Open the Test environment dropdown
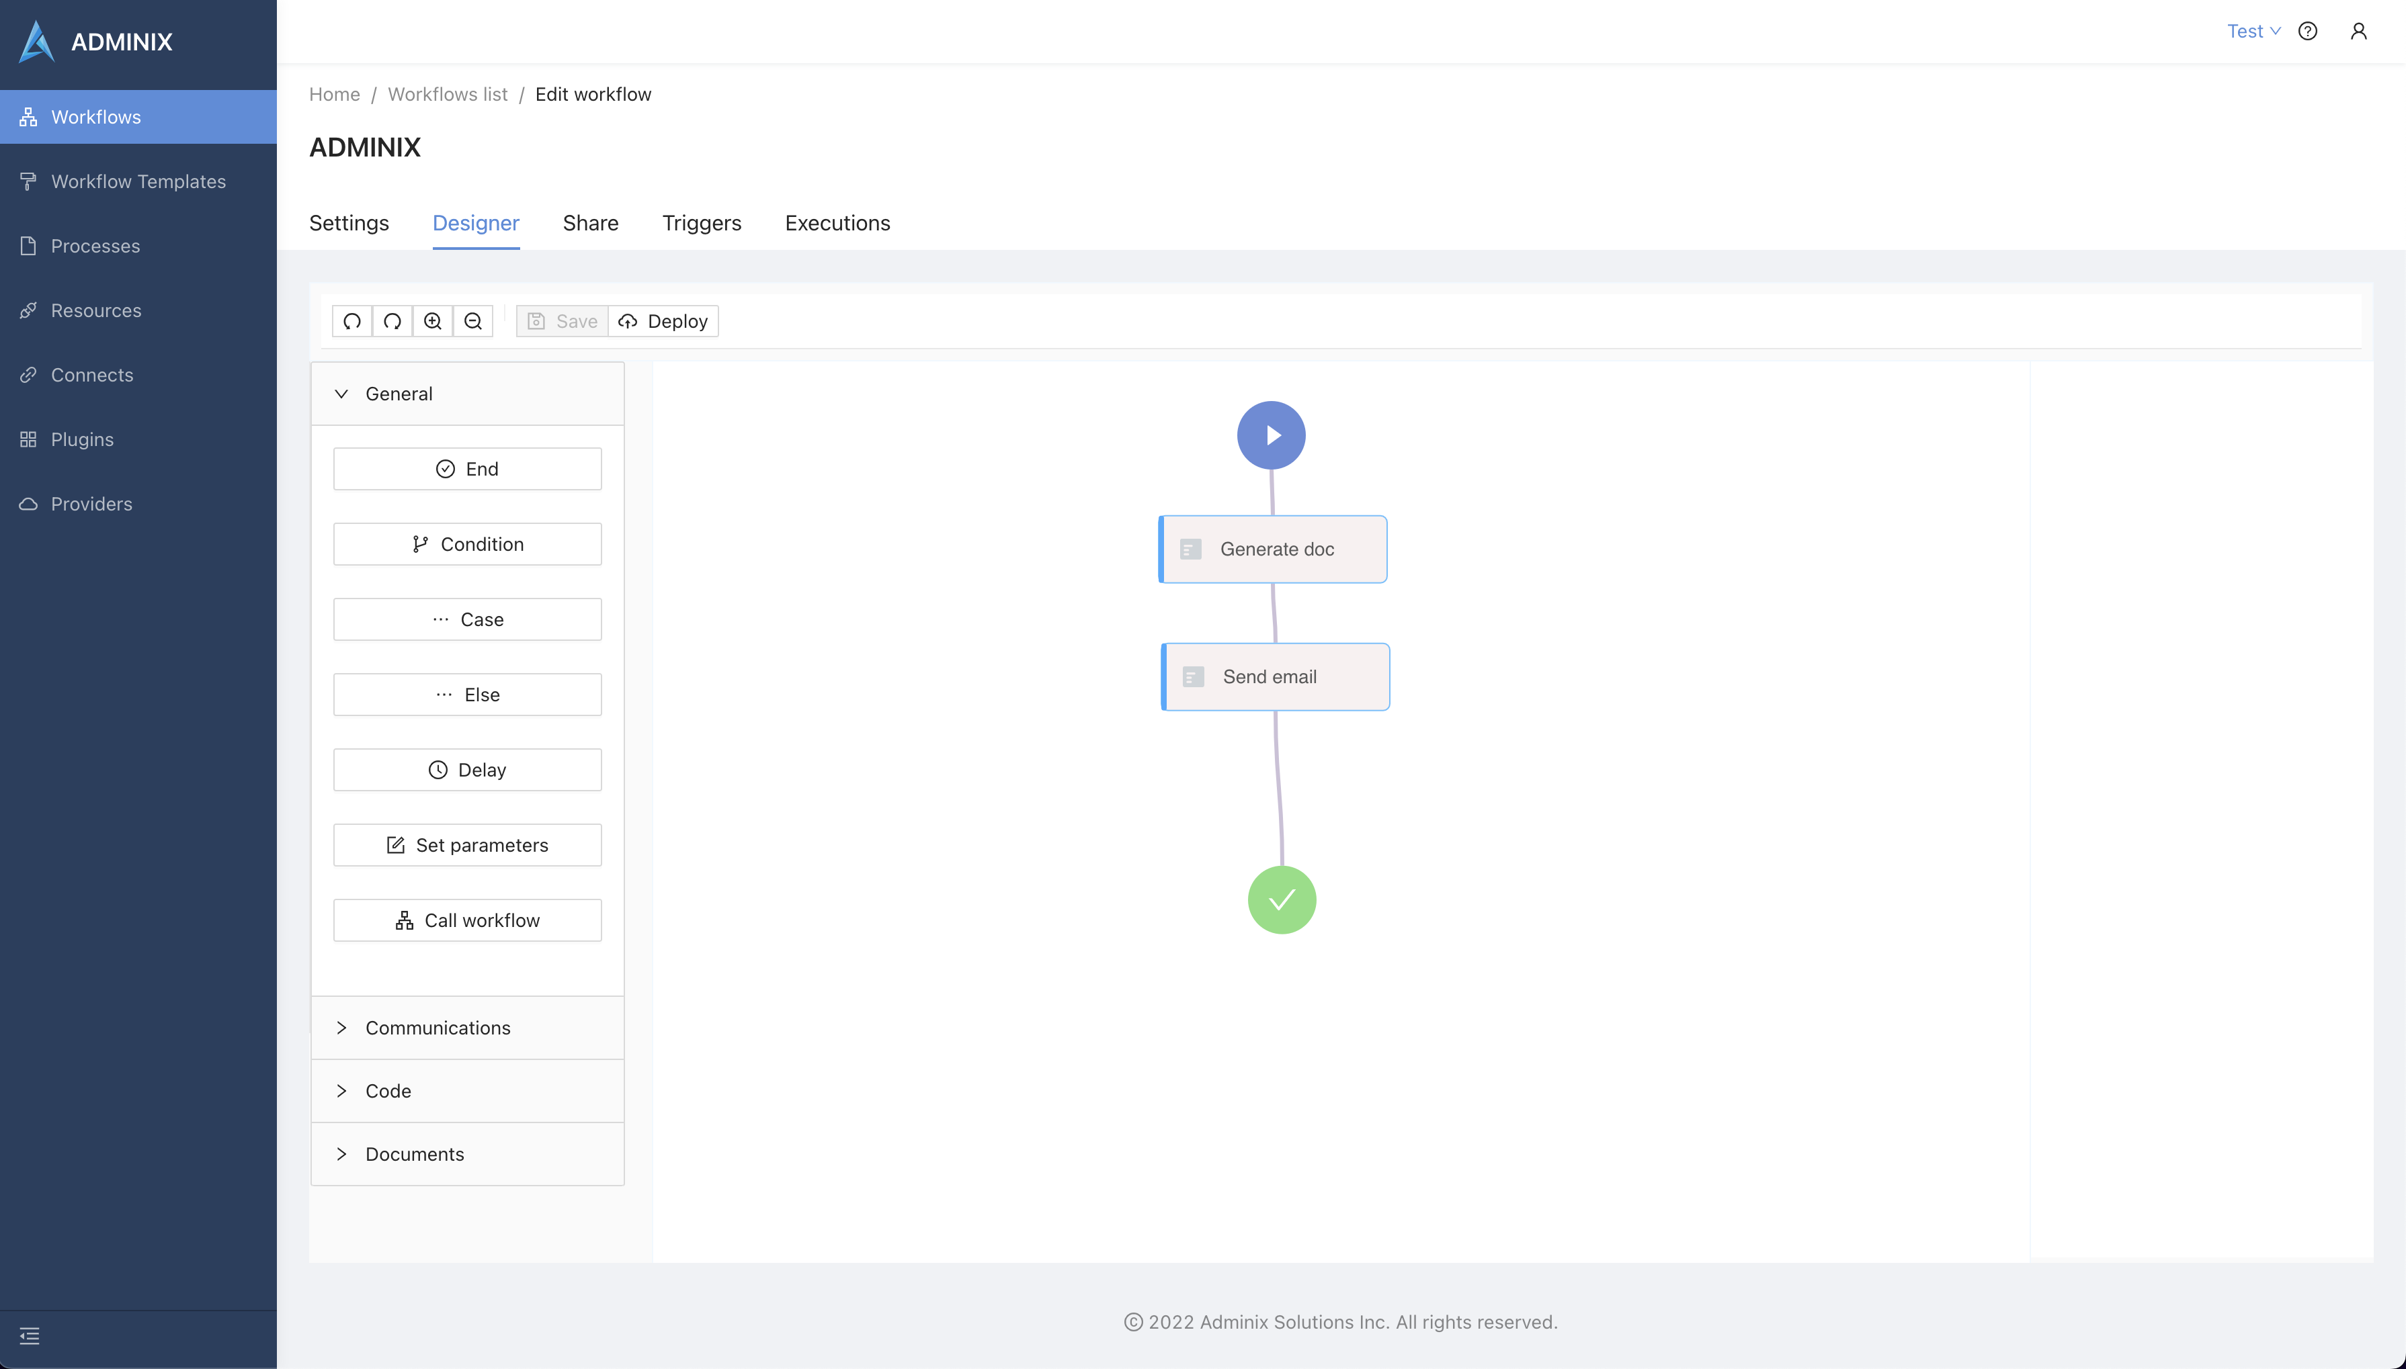The width and height of the screenshot is (2406, 1369). (2253, 31)
